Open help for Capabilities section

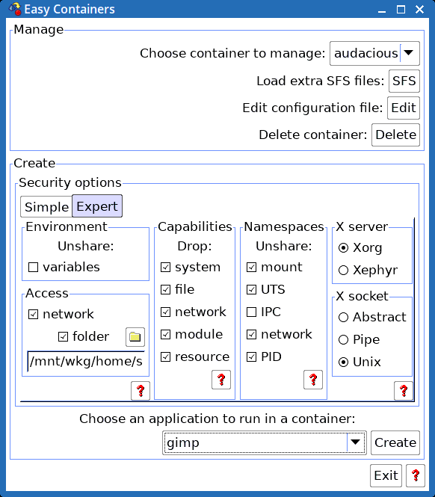pos(221,379)
